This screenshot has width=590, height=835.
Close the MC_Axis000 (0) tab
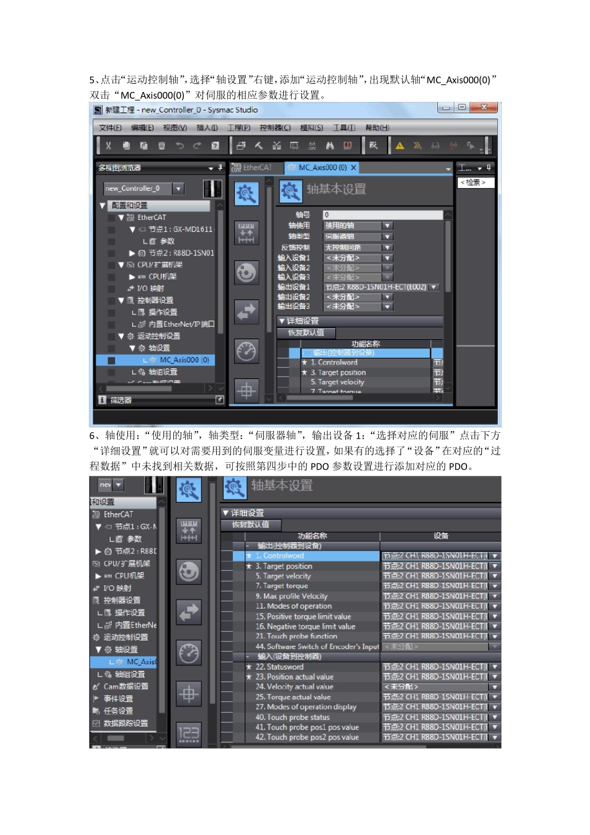pyautogui.click(x=354, y=168)
